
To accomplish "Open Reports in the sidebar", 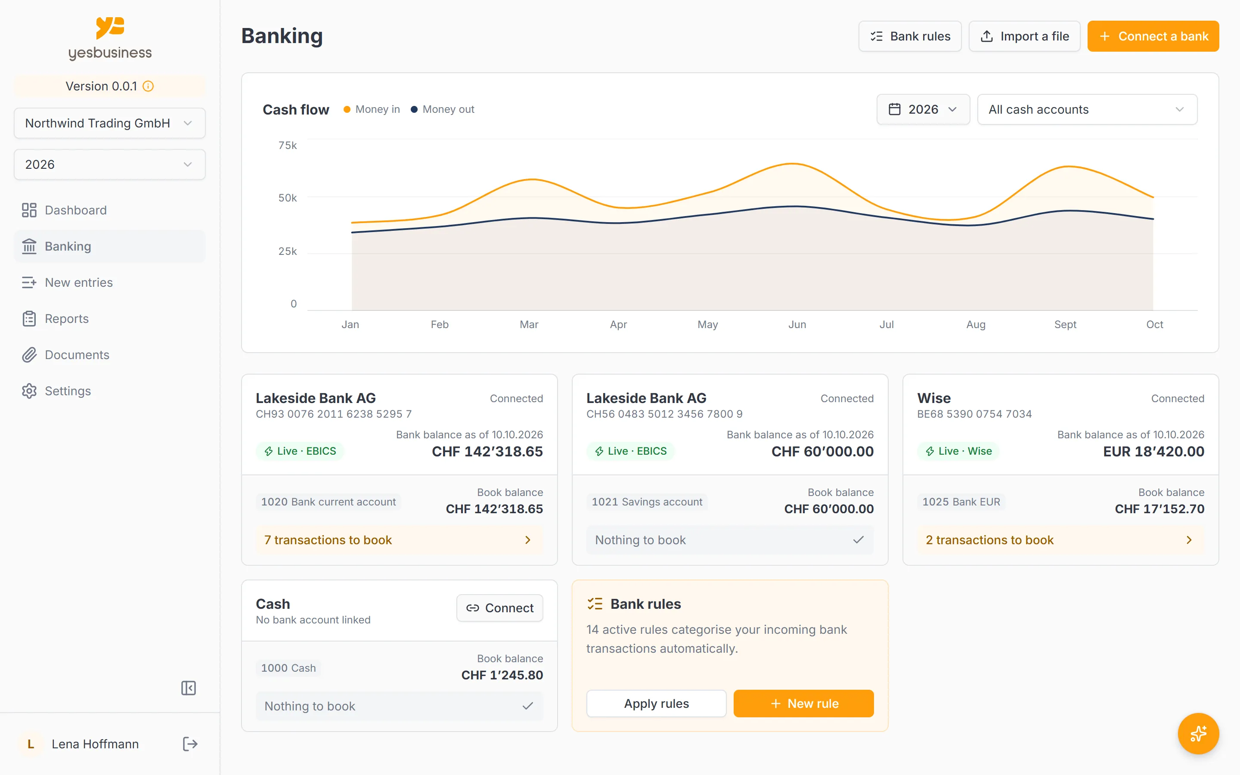I will (110, 319).
